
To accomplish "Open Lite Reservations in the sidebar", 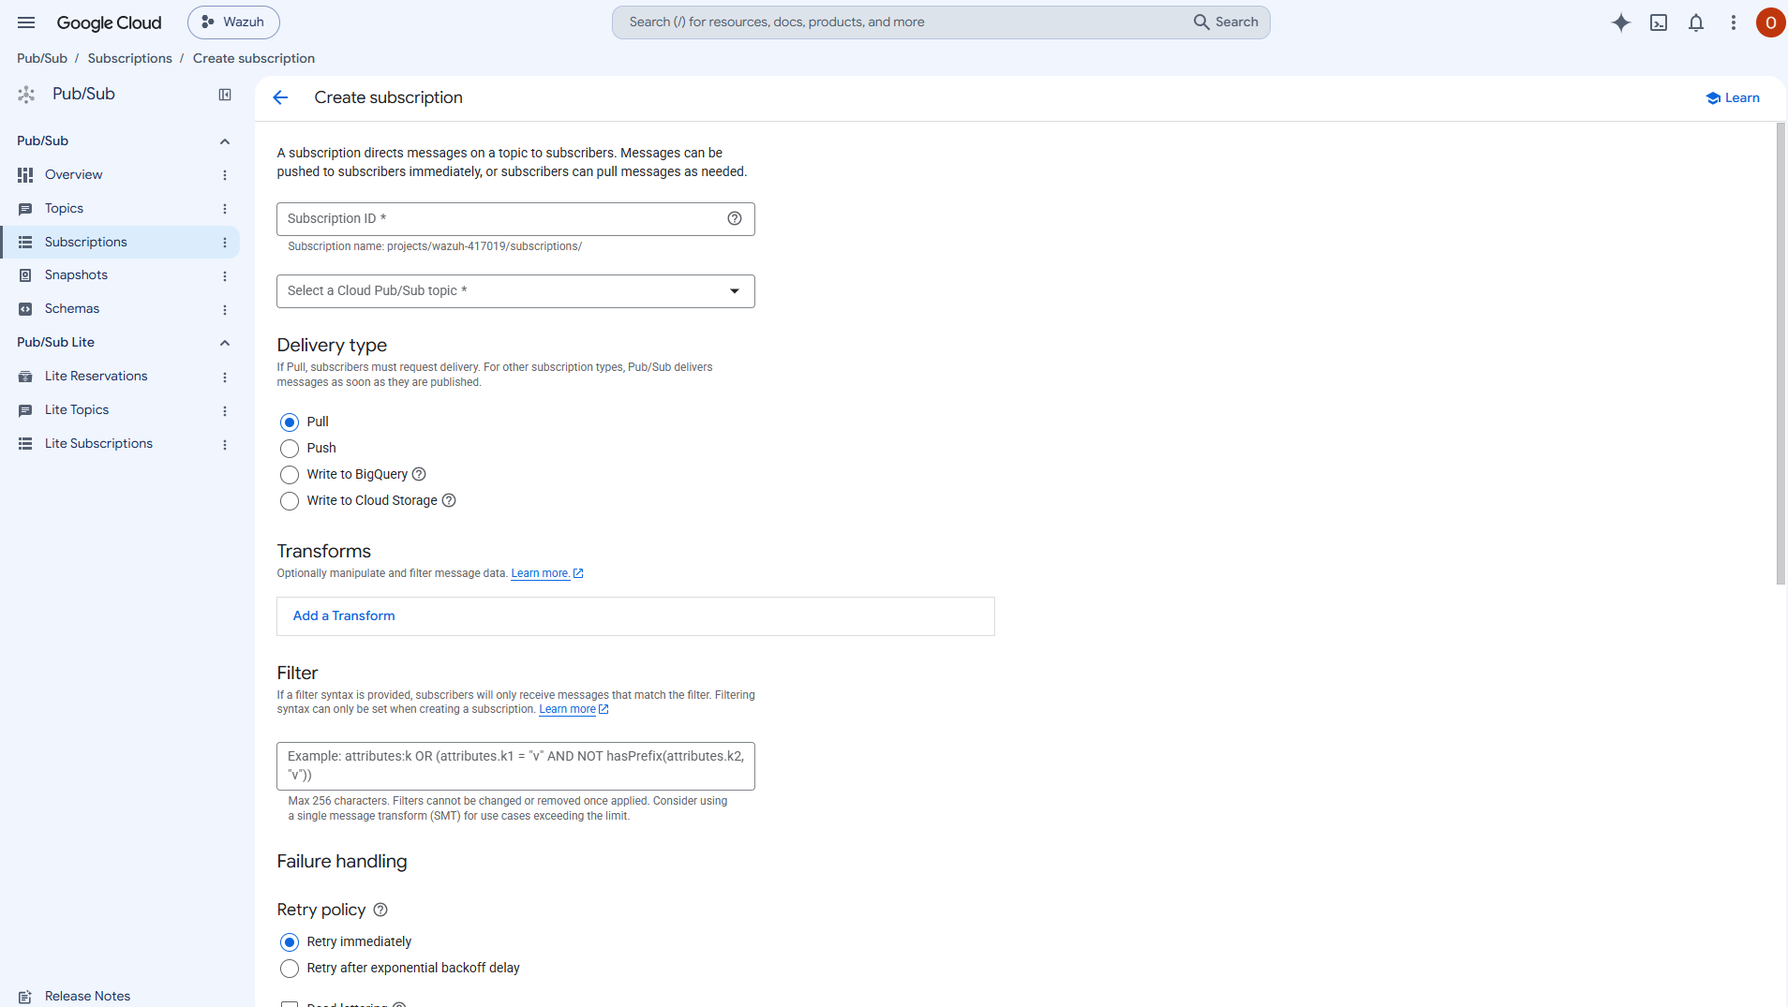I will pyautogui.click(x=96, y=377).
